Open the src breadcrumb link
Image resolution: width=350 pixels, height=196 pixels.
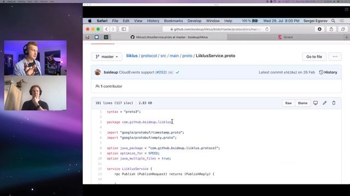(163, 56)
